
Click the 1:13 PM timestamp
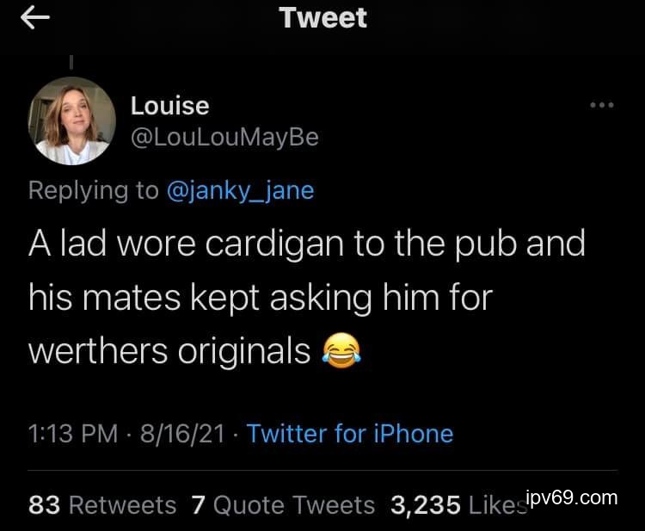[x=73, y=433]
